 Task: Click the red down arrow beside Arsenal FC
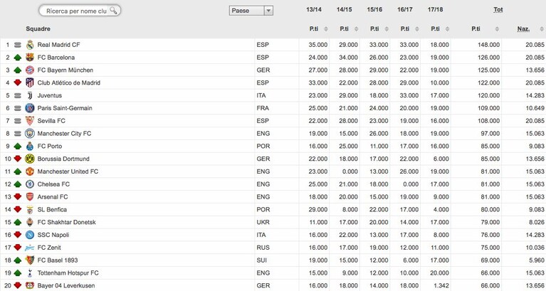tap(17, 197)
